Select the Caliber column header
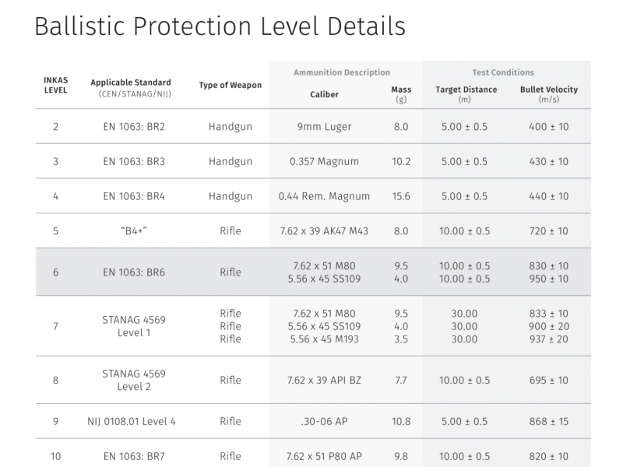 pos(324,95)
